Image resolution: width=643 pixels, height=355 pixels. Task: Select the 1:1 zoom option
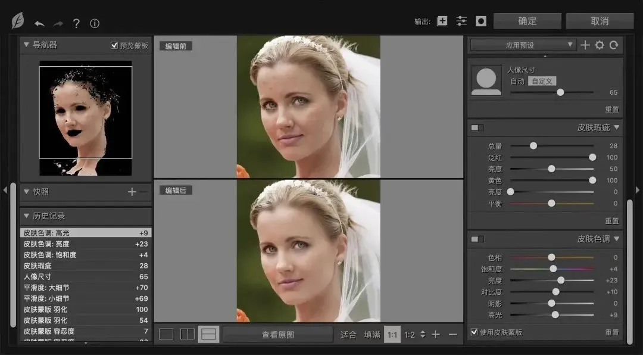(x=392, y=335)
